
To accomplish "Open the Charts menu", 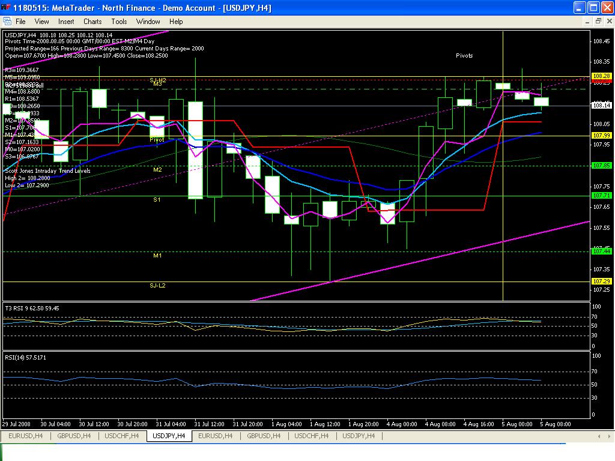I will [92, 21].
